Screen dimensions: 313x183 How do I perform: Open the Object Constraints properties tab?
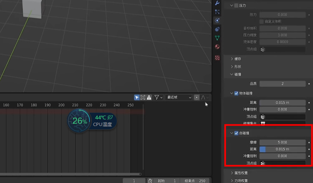[x=217, y=29]
